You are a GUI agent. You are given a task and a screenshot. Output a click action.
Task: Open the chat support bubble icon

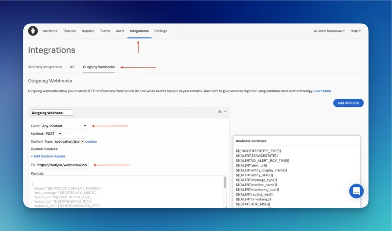point(356,191)
